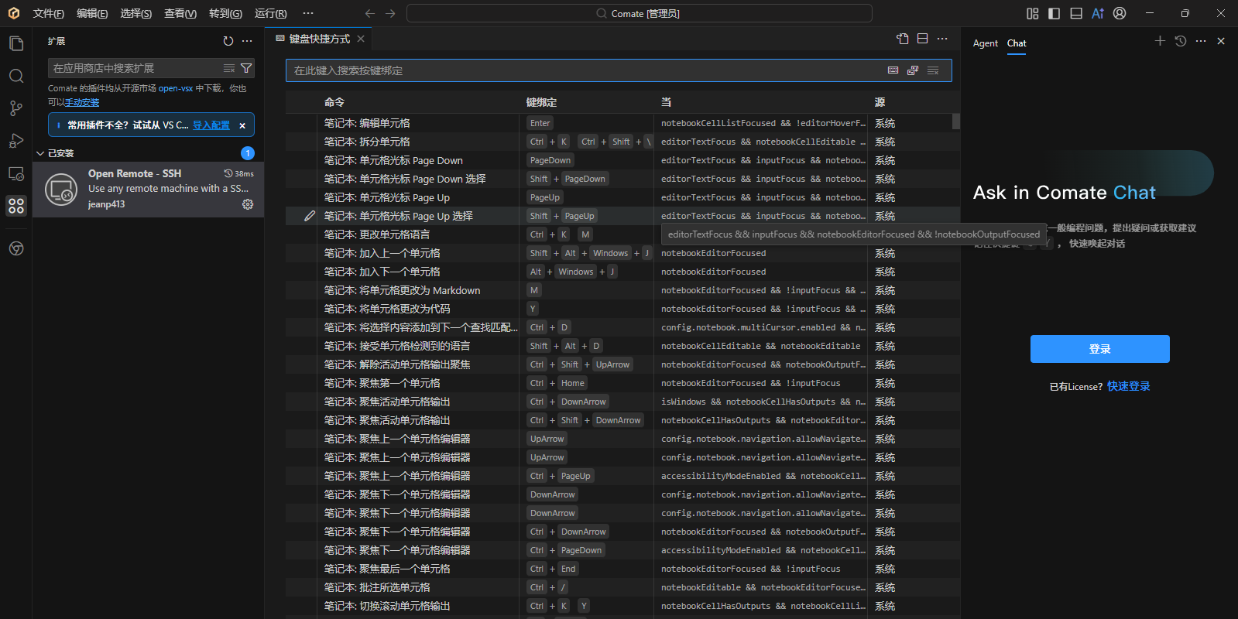Click the blue 登录 button

(1099, 349)
